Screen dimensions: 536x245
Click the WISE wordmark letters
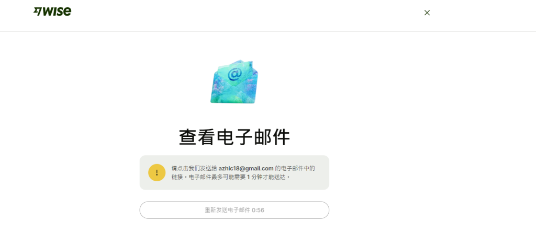point(57,11)
